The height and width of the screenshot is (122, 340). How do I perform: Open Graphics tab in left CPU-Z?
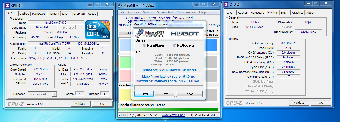click(x=79, y=14)
